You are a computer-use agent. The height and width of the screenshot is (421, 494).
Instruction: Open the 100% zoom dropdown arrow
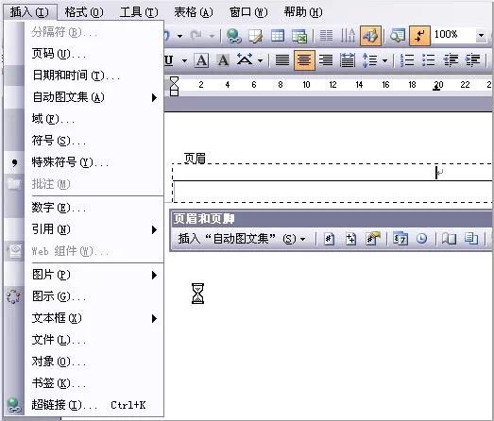(481, 35)
